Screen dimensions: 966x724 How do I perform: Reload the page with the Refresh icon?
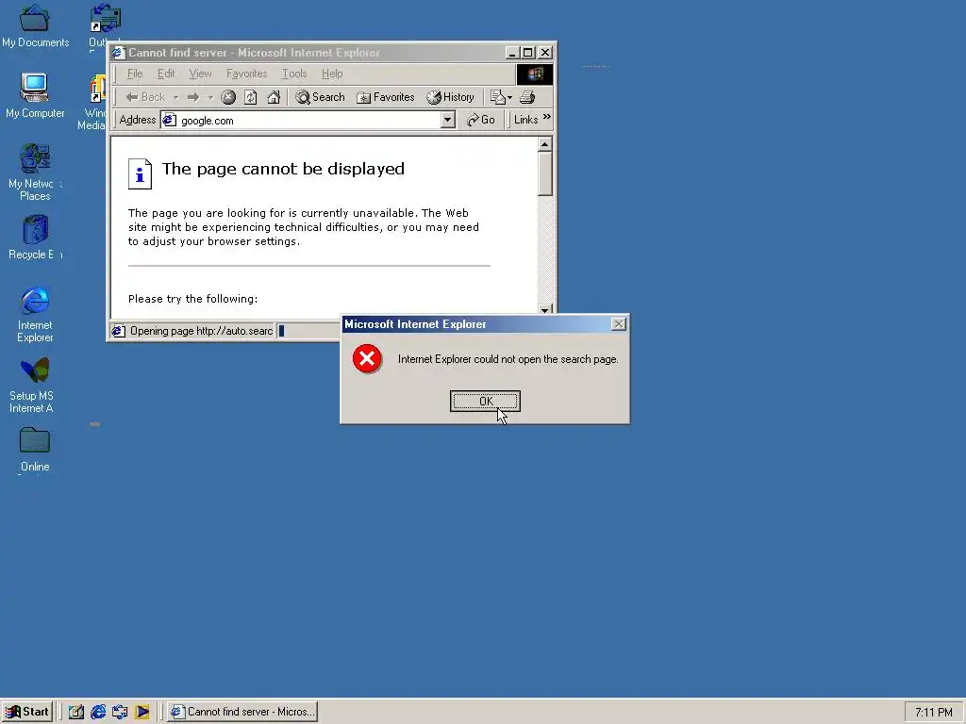(x=251, y=97)
